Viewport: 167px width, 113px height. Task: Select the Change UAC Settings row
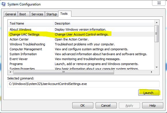click(81, 34)
